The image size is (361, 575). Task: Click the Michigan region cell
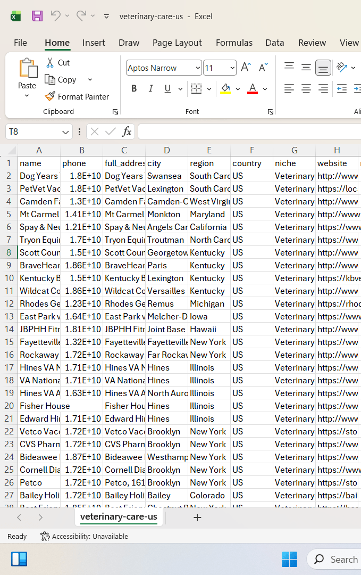coord(209,303)
